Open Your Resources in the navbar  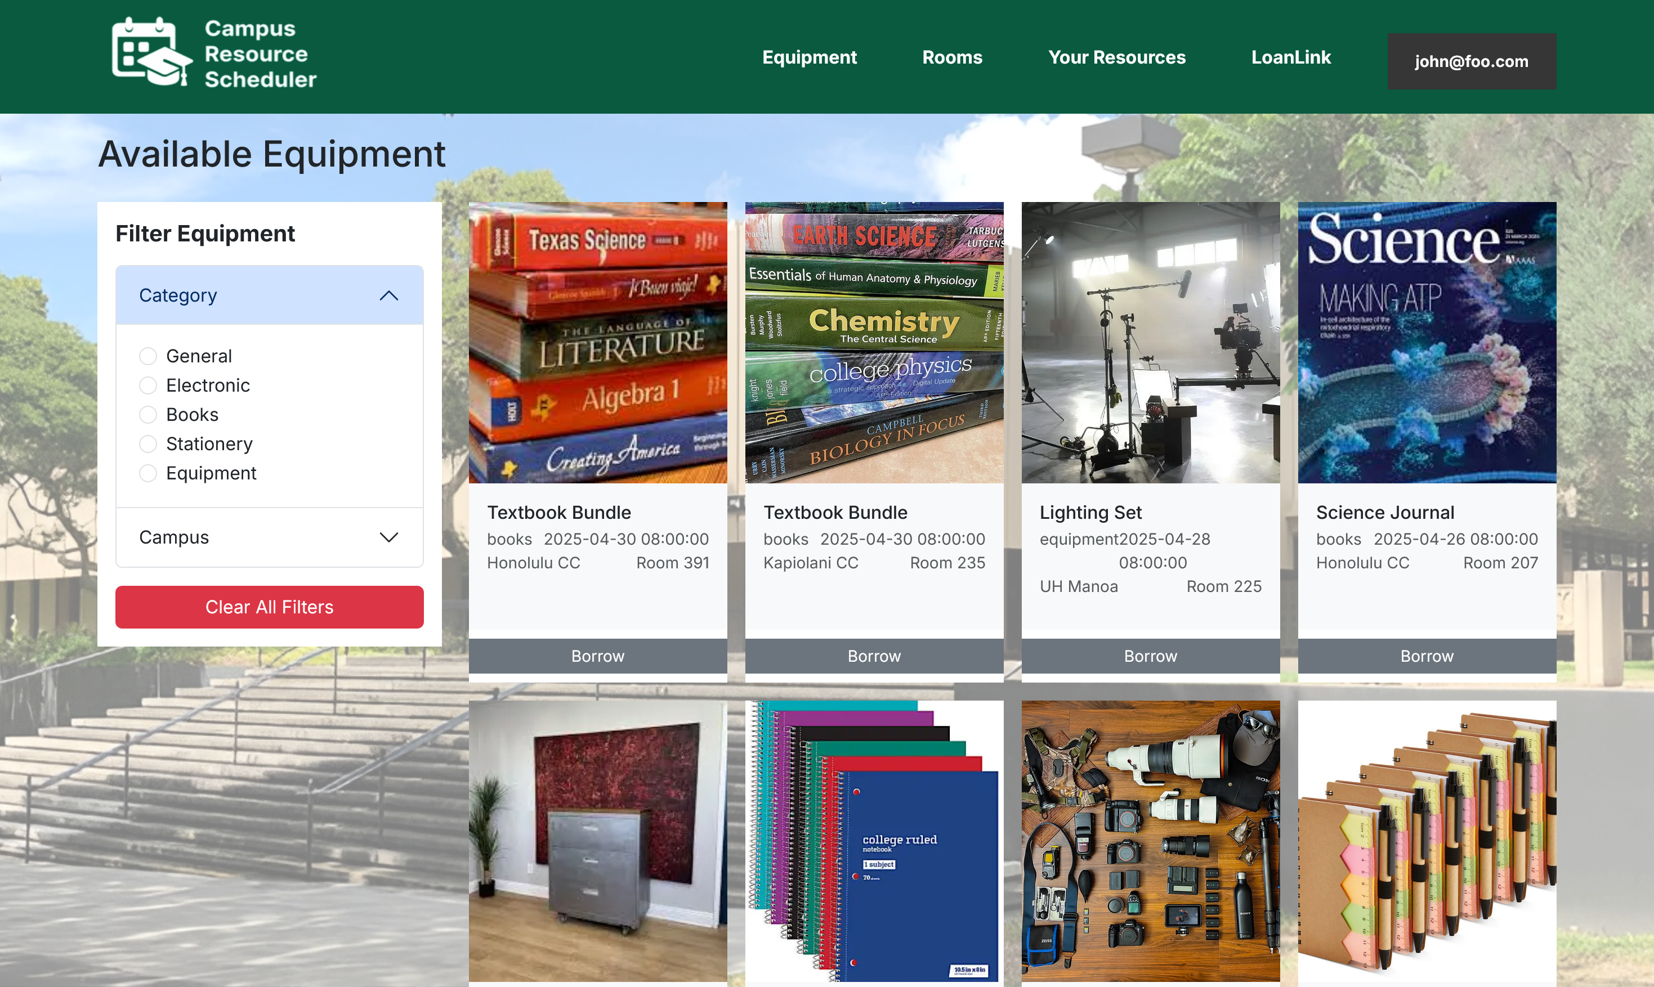click(1116, 57)
